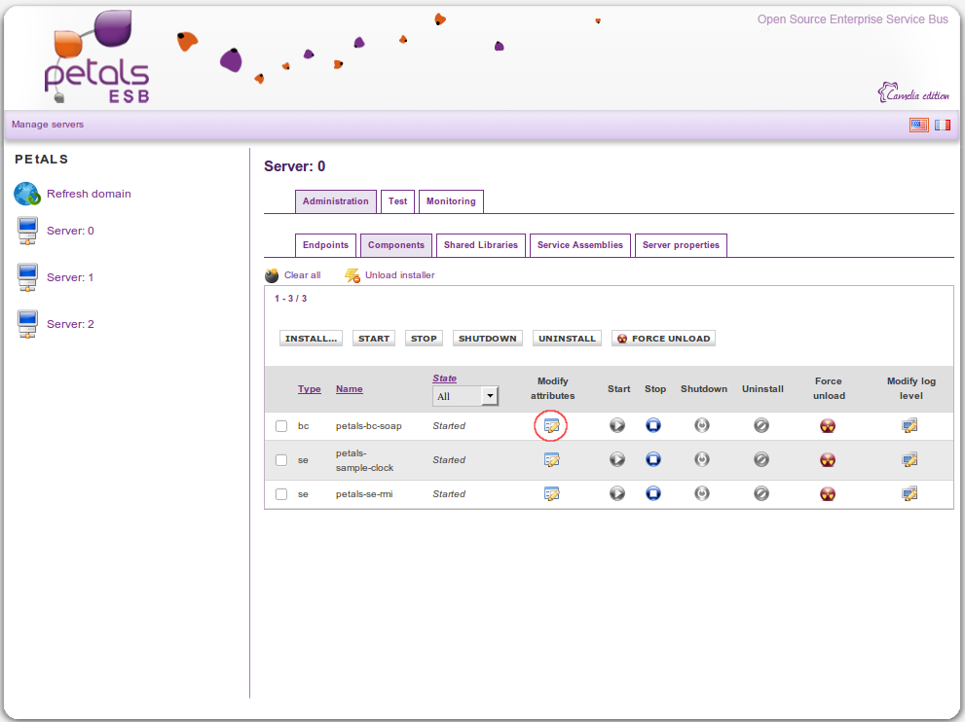
Task: Select Server: 1 in the sidebar
Action: click(x=70, y=277)
